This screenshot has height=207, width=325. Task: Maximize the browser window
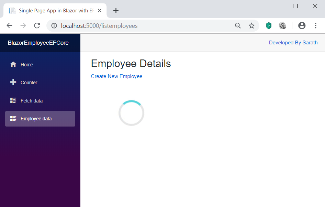[295, 6]
